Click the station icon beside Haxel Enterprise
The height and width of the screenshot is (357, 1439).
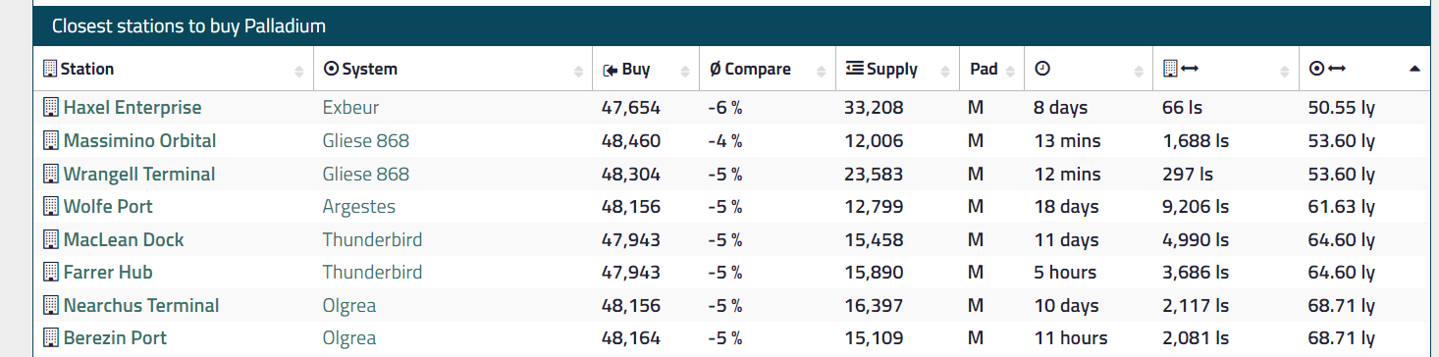point(51,108)
